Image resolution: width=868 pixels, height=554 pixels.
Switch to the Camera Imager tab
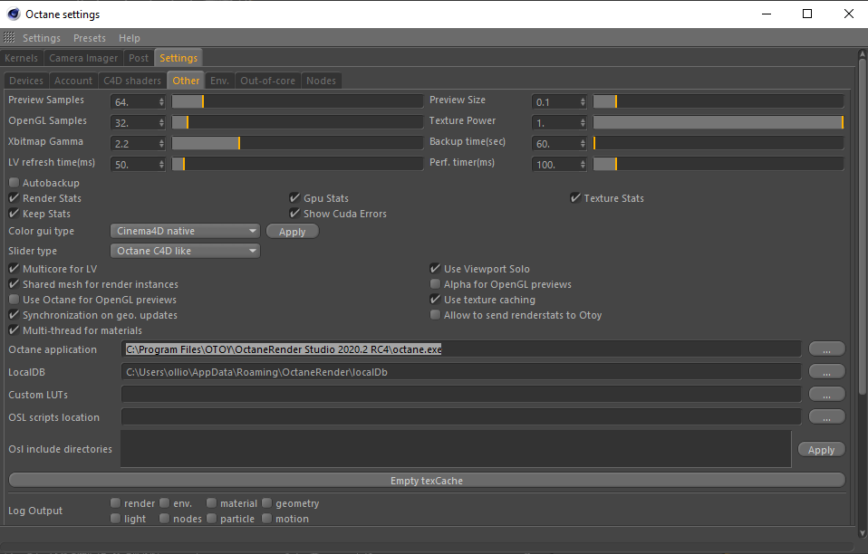point(83,58)
